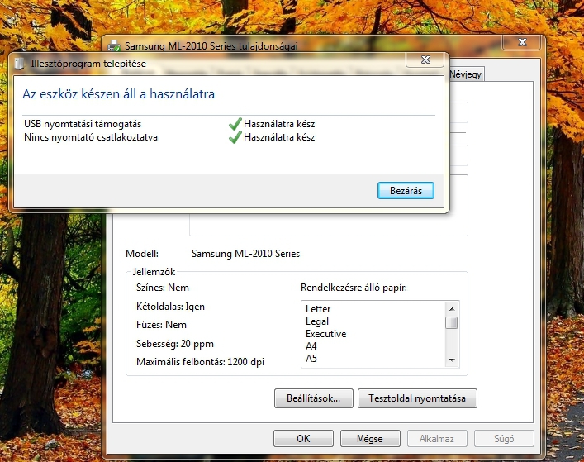Open Beállítások... printer preferences
The width and height of the screenshot is (584, 462).
click(x=314, y=398)
